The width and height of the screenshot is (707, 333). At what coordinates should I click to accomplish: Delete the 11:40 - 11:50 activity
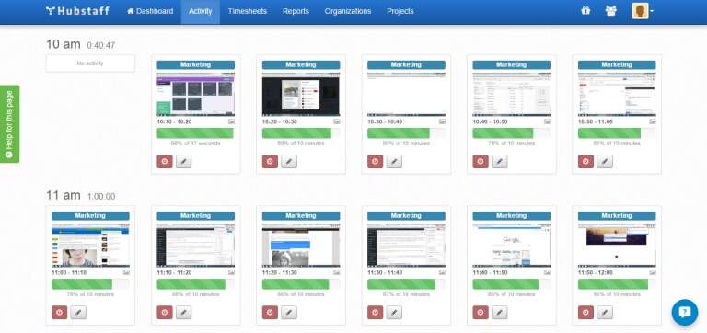tap(481, 312)
